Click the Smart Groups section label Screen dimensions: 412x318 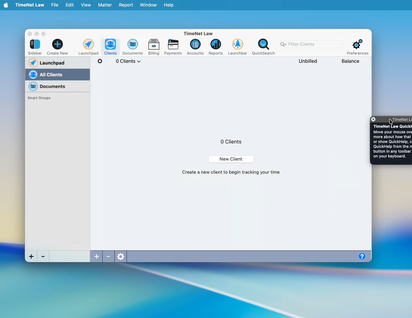(39, 98)
